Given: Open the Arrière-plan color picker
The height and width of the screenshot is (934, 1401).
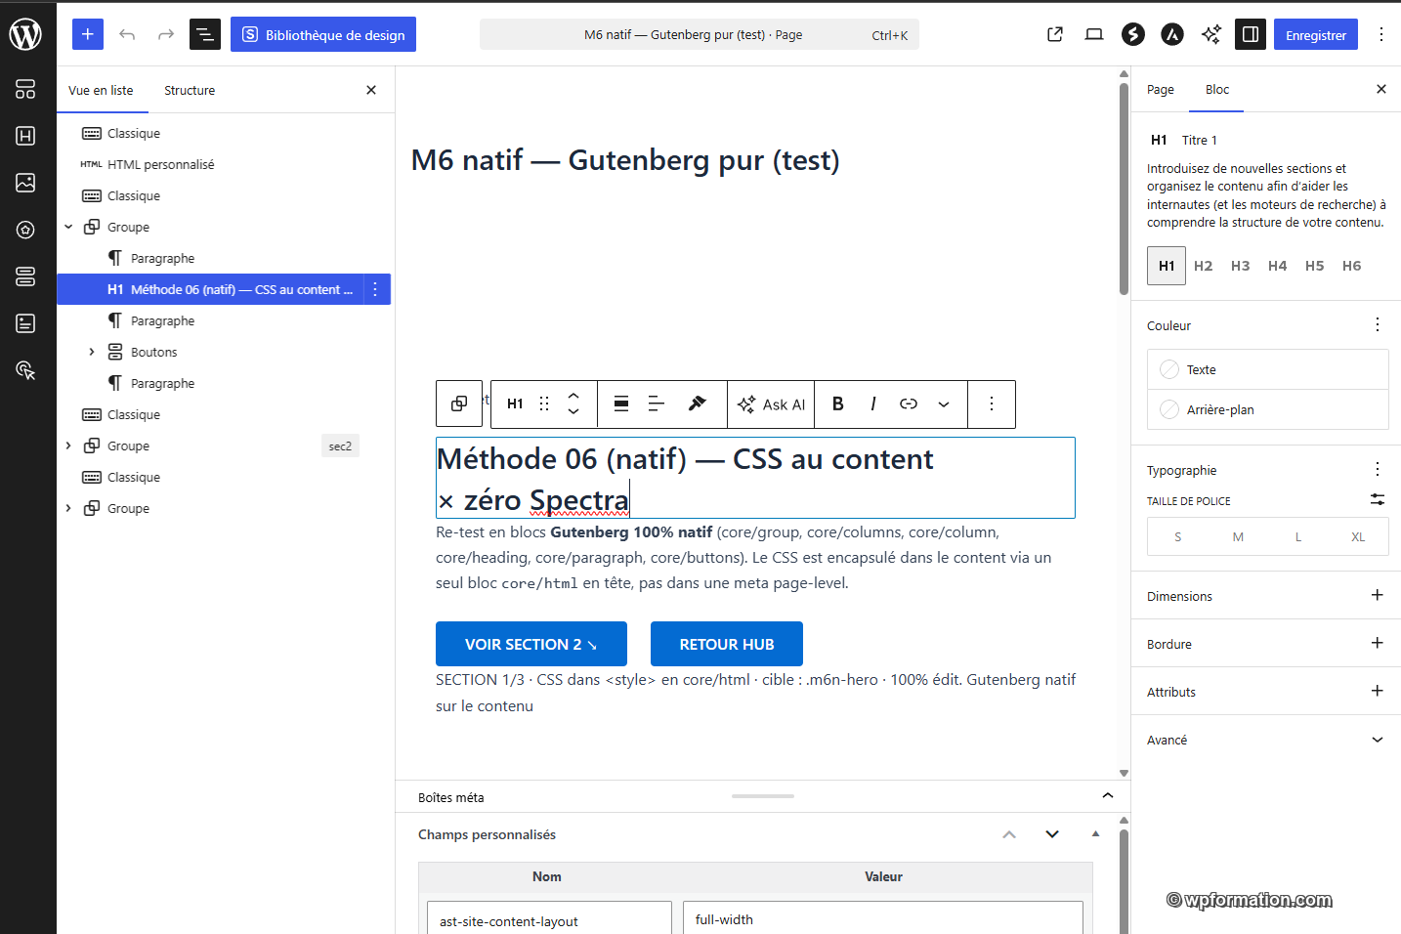Looking at the screenshot, I should click(x=1268, y=409).
